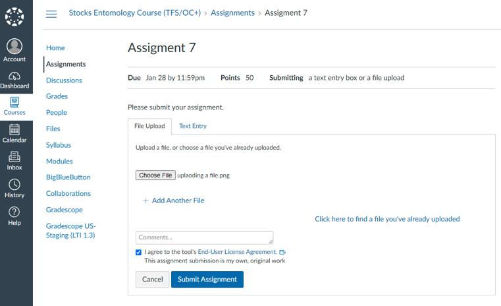Open the Inbox icon

[14, 156]
